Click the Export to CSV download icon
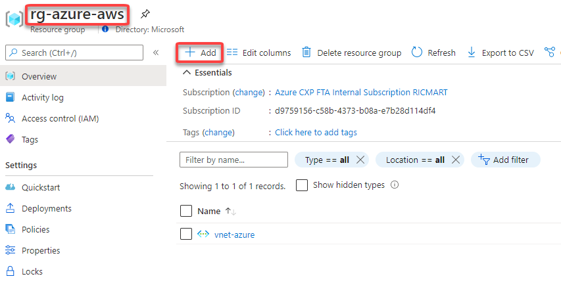This screenshot has width=561, height=289. click(x=472, y=53)
